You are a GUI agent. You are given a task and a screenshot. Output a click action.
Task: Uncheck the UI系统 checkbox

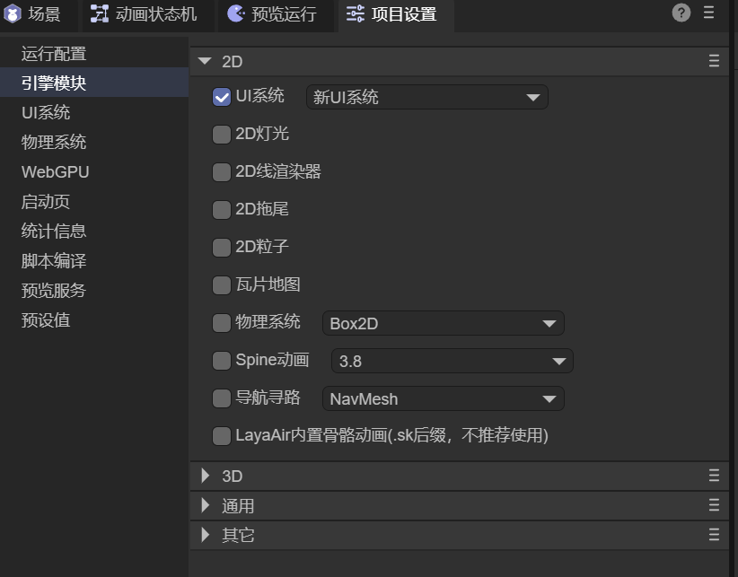coord(222,97)
